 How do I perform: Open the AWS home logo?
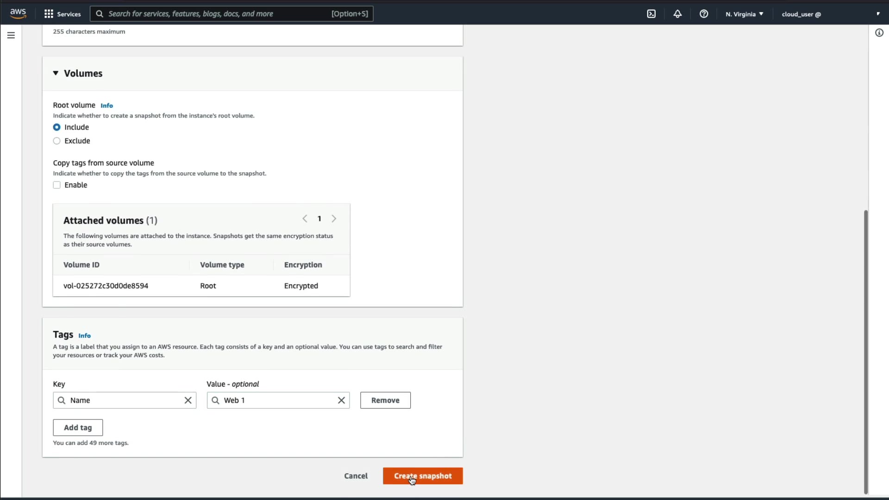tap(18, 13)
